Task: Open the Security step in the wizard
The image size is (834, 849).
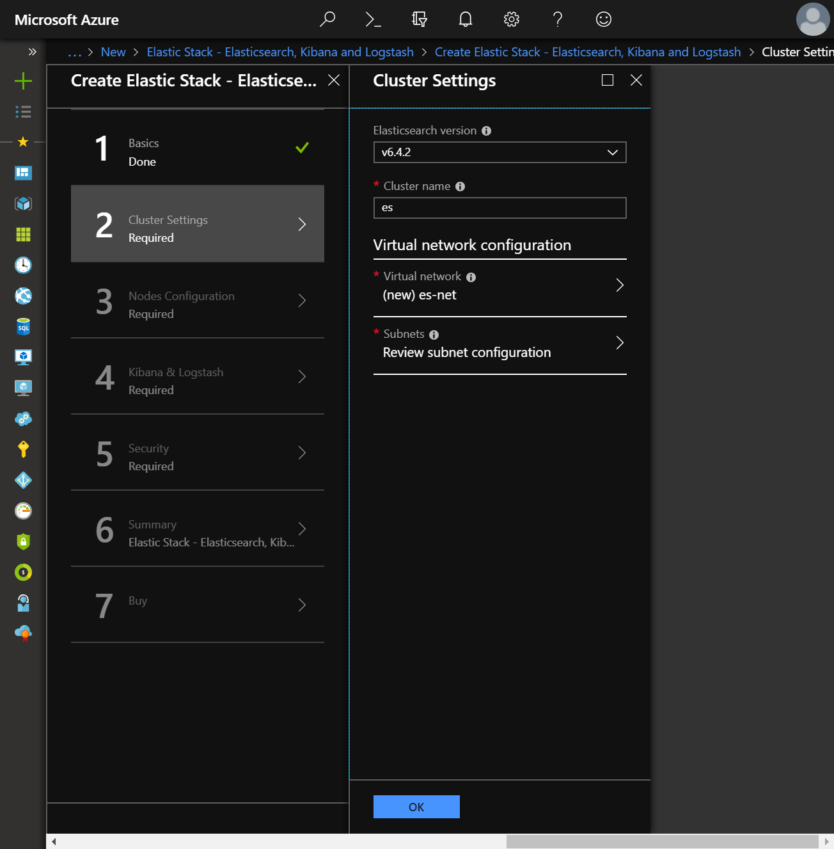Action: tap(198, 456)
